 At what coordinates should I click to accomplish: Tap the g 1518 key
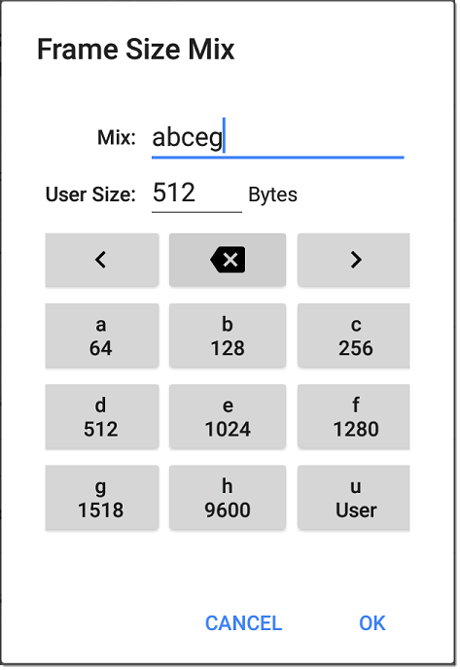[102, 498]
